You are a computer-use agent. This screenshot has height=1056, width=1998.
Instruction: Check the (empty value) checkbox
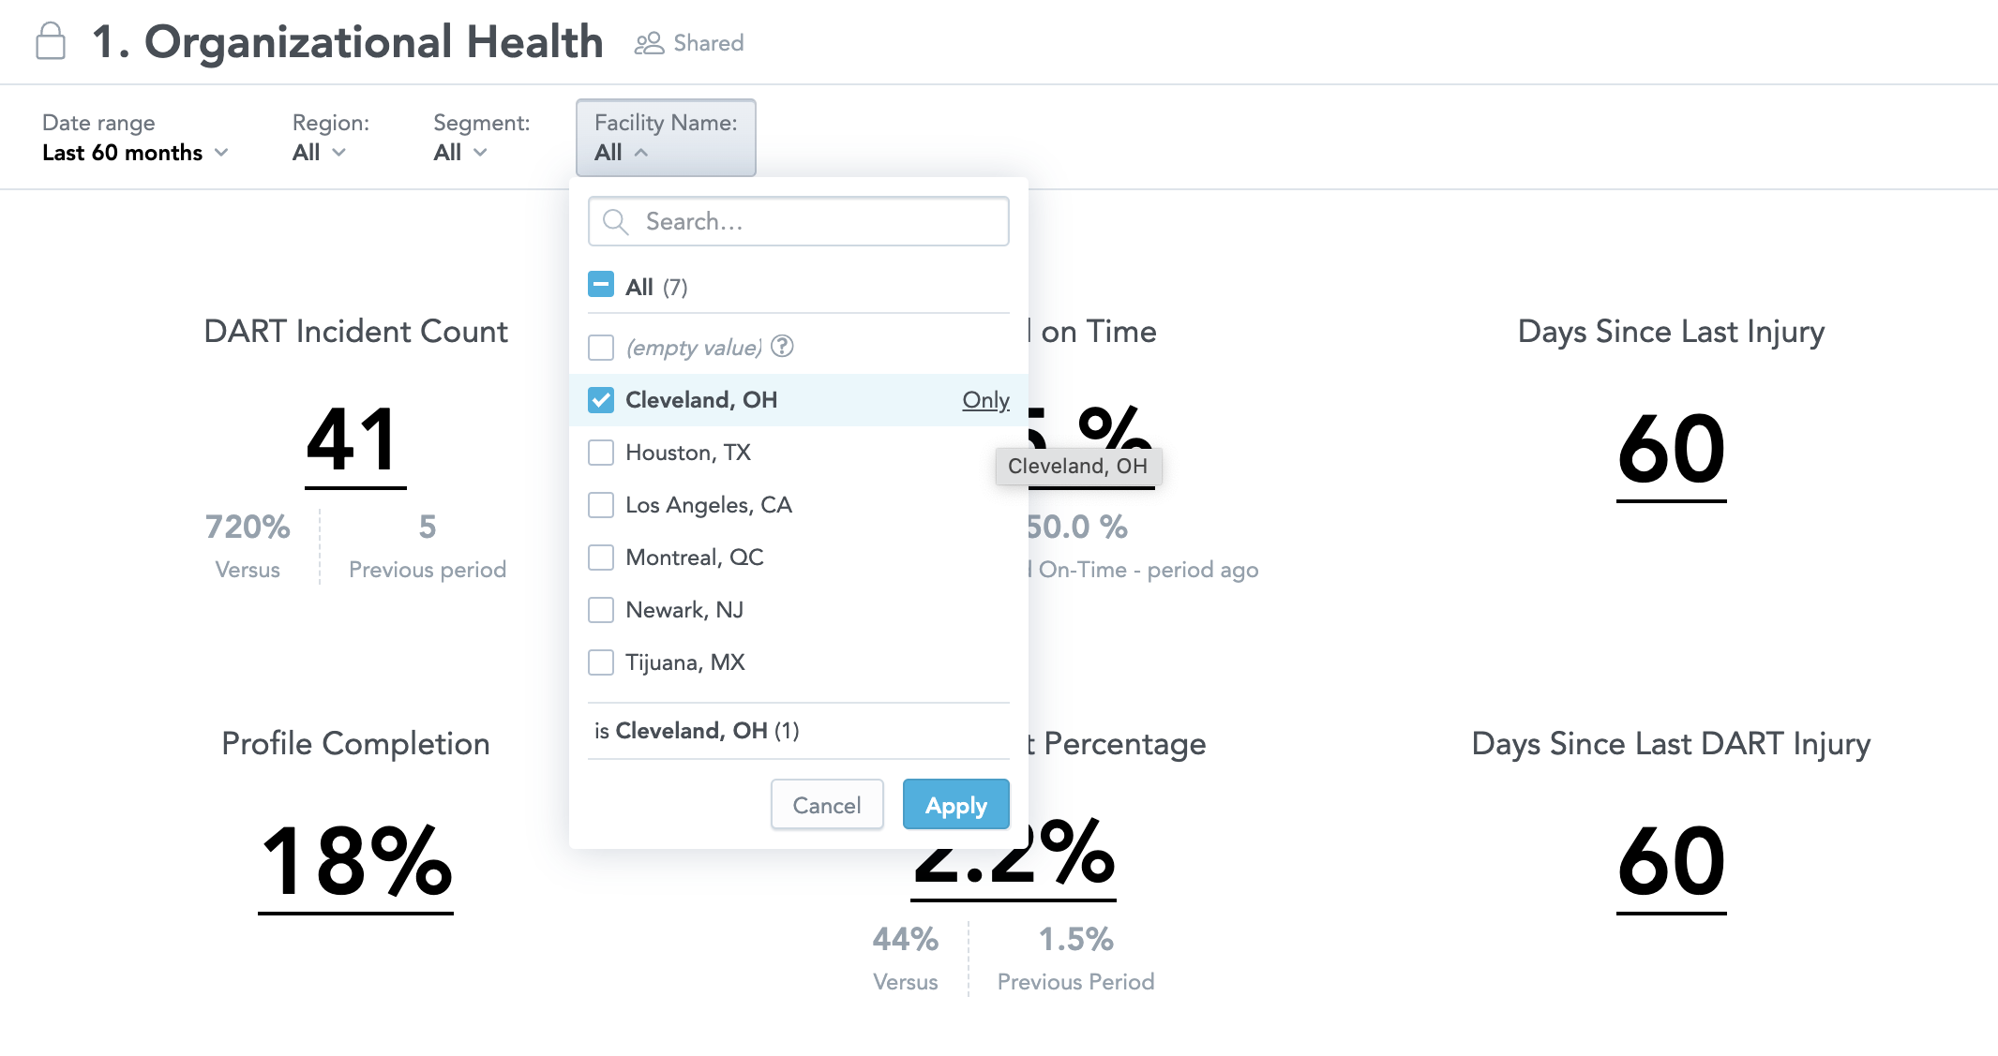click(x=601, y=348)
